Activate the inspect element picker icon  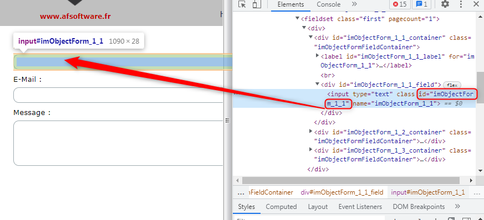click(242, 4)
